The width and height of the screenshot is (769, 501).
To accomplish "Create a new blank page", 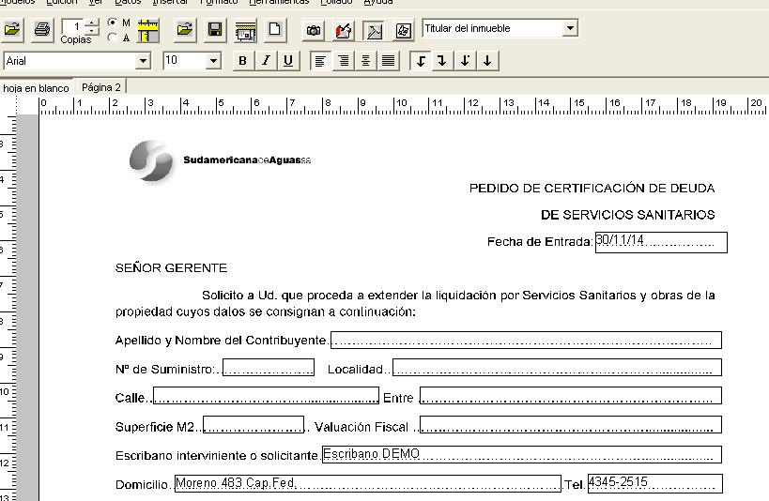I will pyautogui.click(x=275, y=29).
